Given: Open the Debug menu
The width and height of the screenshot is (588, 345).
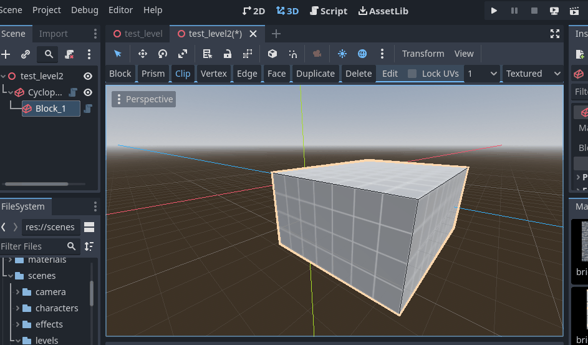Looking at the screenshot, I should pyautogui.click(x=85, y=10).
